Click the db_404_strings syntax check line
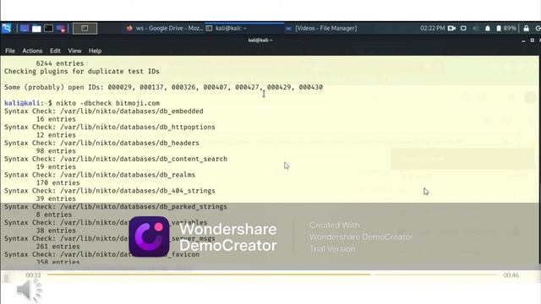541x304 pixels. 110,191
